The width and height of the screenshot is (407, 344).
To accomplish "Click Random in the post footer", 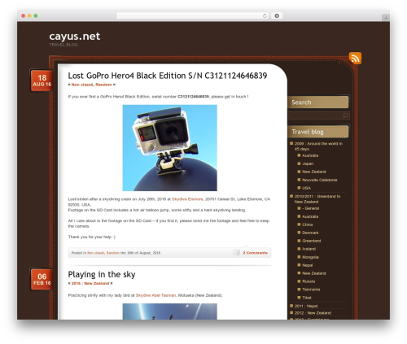I will 112,253.
